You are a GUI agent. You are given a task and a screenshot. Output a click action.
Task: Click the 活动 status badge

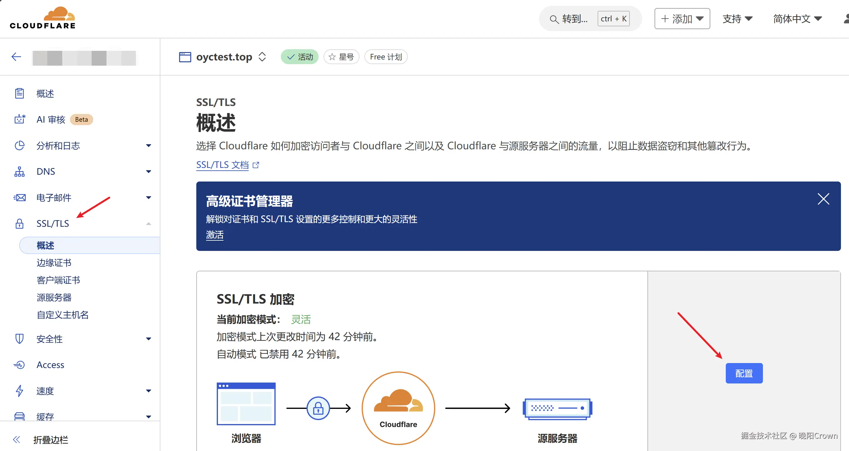(300, 57)
